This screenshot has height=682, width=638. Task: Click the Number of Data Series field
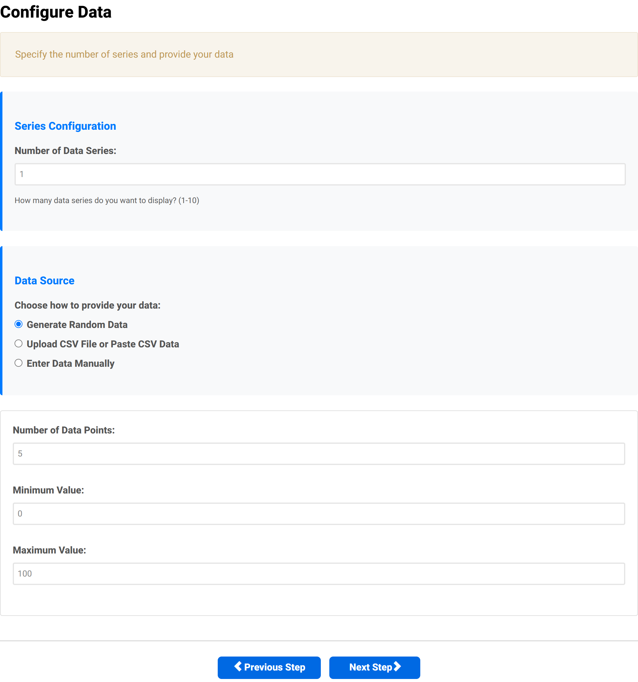(320, 174)
